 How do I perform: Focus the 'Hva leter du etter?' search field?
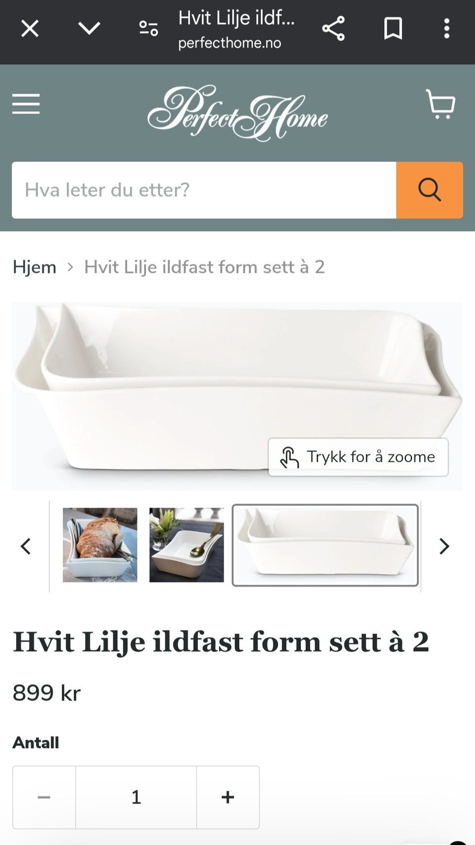204,190
